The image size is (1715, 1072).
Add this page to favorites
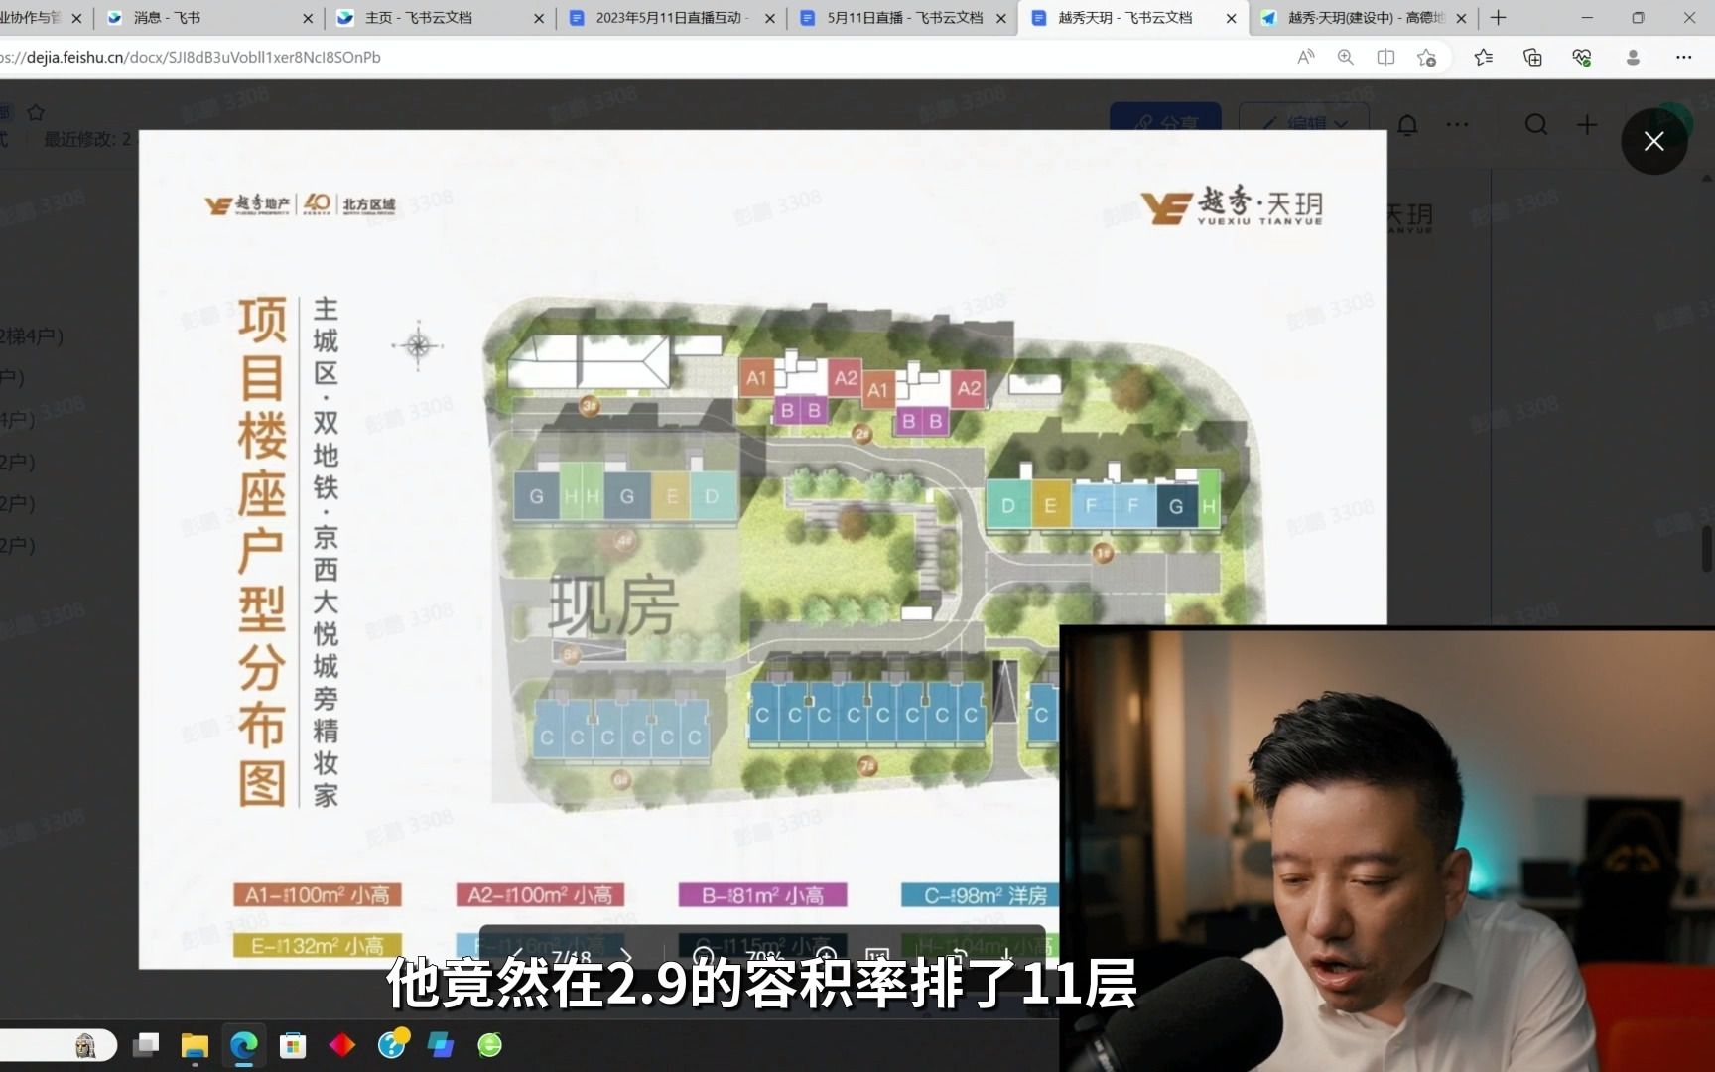[1426, 58]
